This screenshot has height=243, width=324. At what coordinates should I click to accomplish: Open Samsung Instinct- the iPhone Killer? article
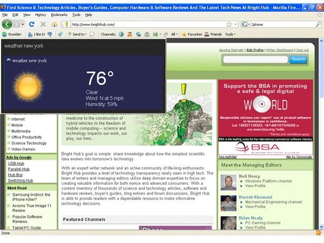pos(31,197)
